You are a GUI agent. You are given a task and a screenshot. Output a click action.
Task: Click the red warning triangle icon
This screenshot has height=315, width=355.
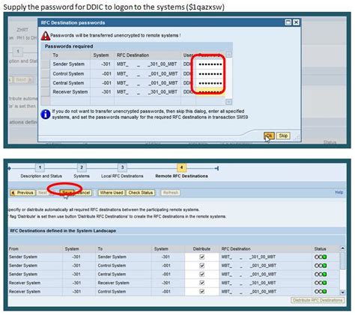click(46, 36)
